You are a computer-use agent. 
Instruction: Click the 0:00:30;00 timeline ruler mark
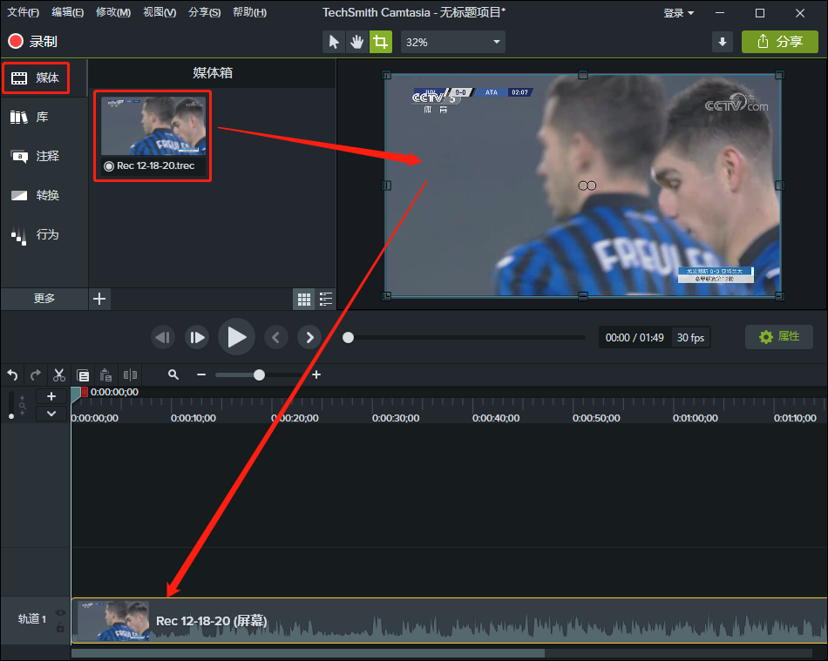396,418
